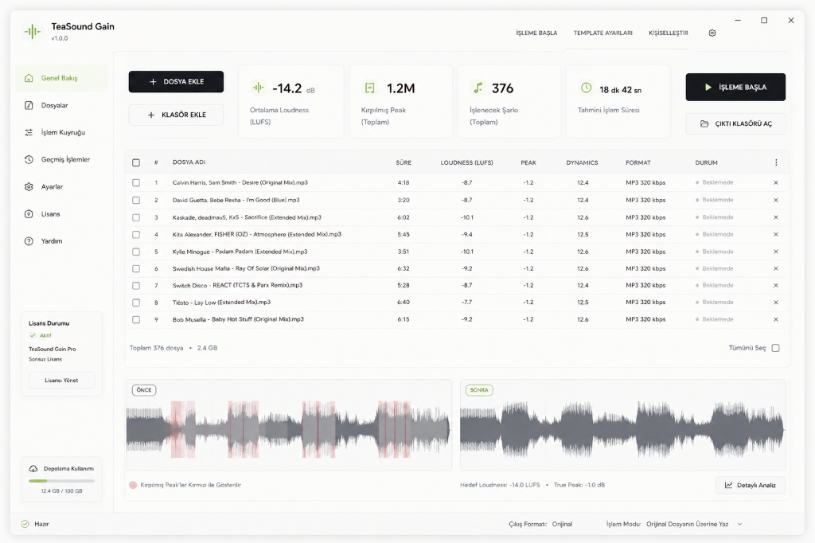Click the Ortalama Loudness waveform icon
The width and height of the screenshot is (815, 543).
point(259,88)
